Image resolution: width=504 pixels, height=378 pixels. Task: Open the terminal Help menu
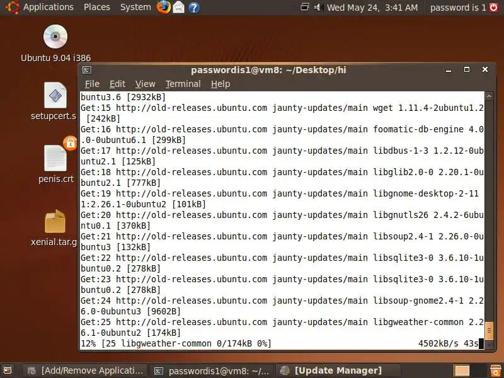[220, 84]
